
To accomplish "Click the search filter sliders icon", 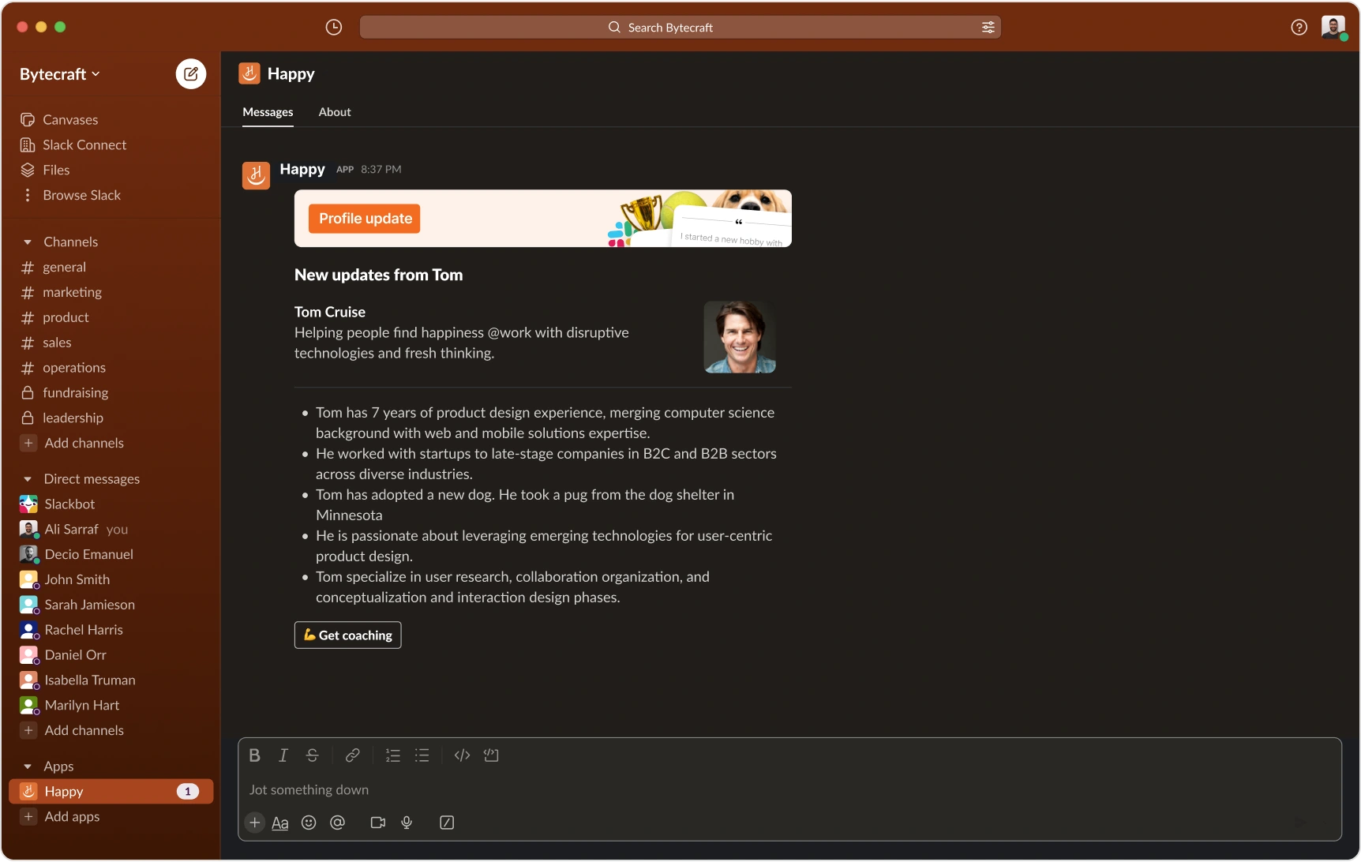I will tap(988, 28).
